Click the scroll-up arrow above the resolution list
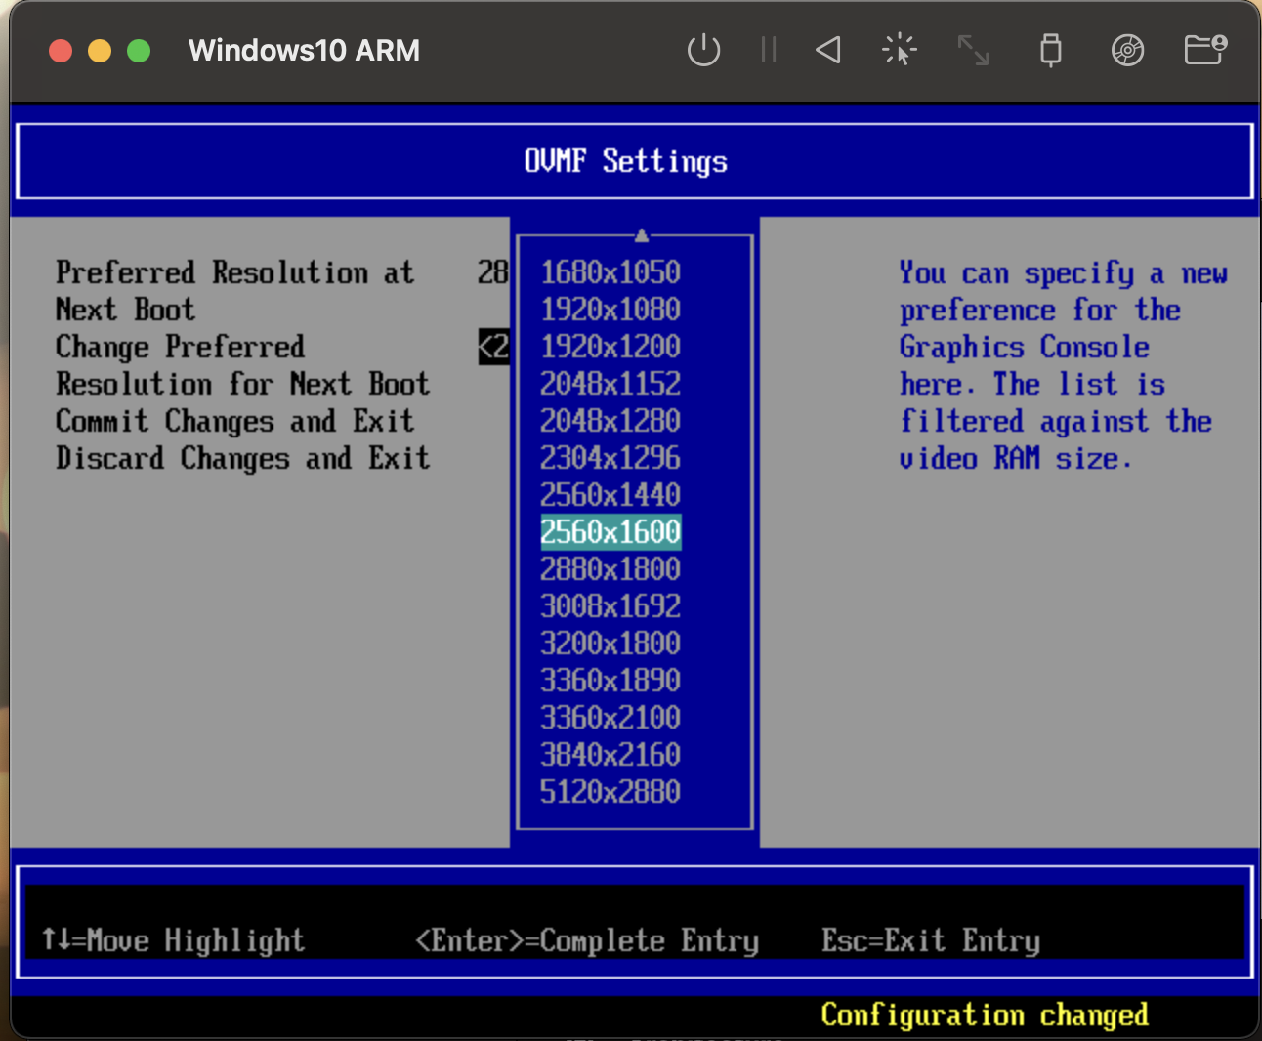Screen dimensions: 1262x1041 pos(641,235)
